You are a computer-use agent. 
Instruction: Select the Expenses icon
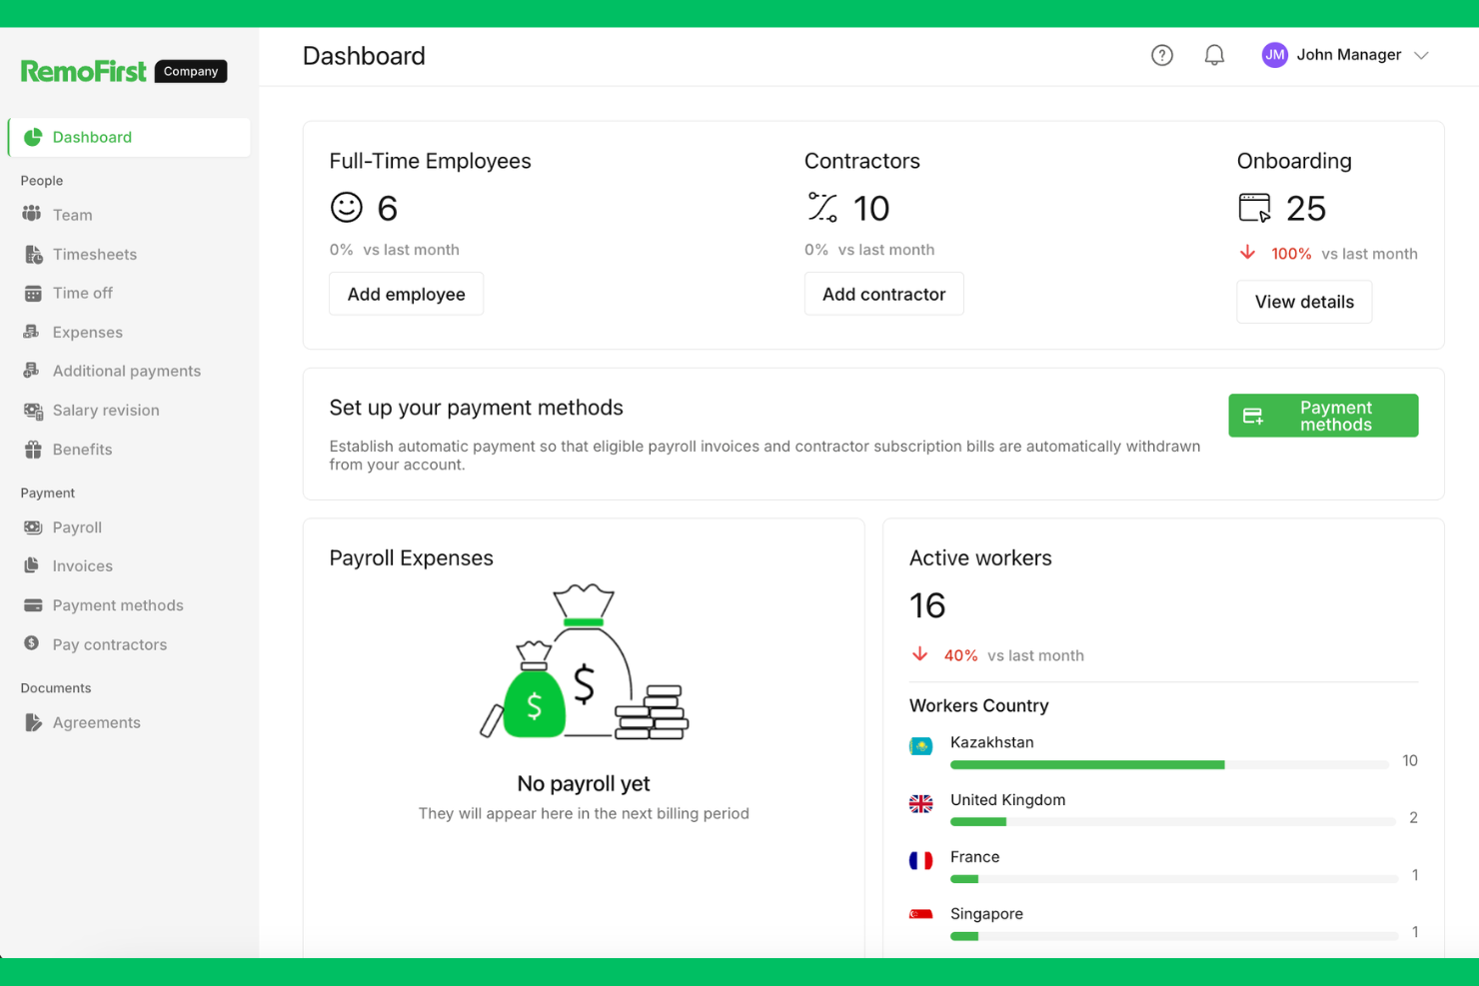(x=32, y=332)
